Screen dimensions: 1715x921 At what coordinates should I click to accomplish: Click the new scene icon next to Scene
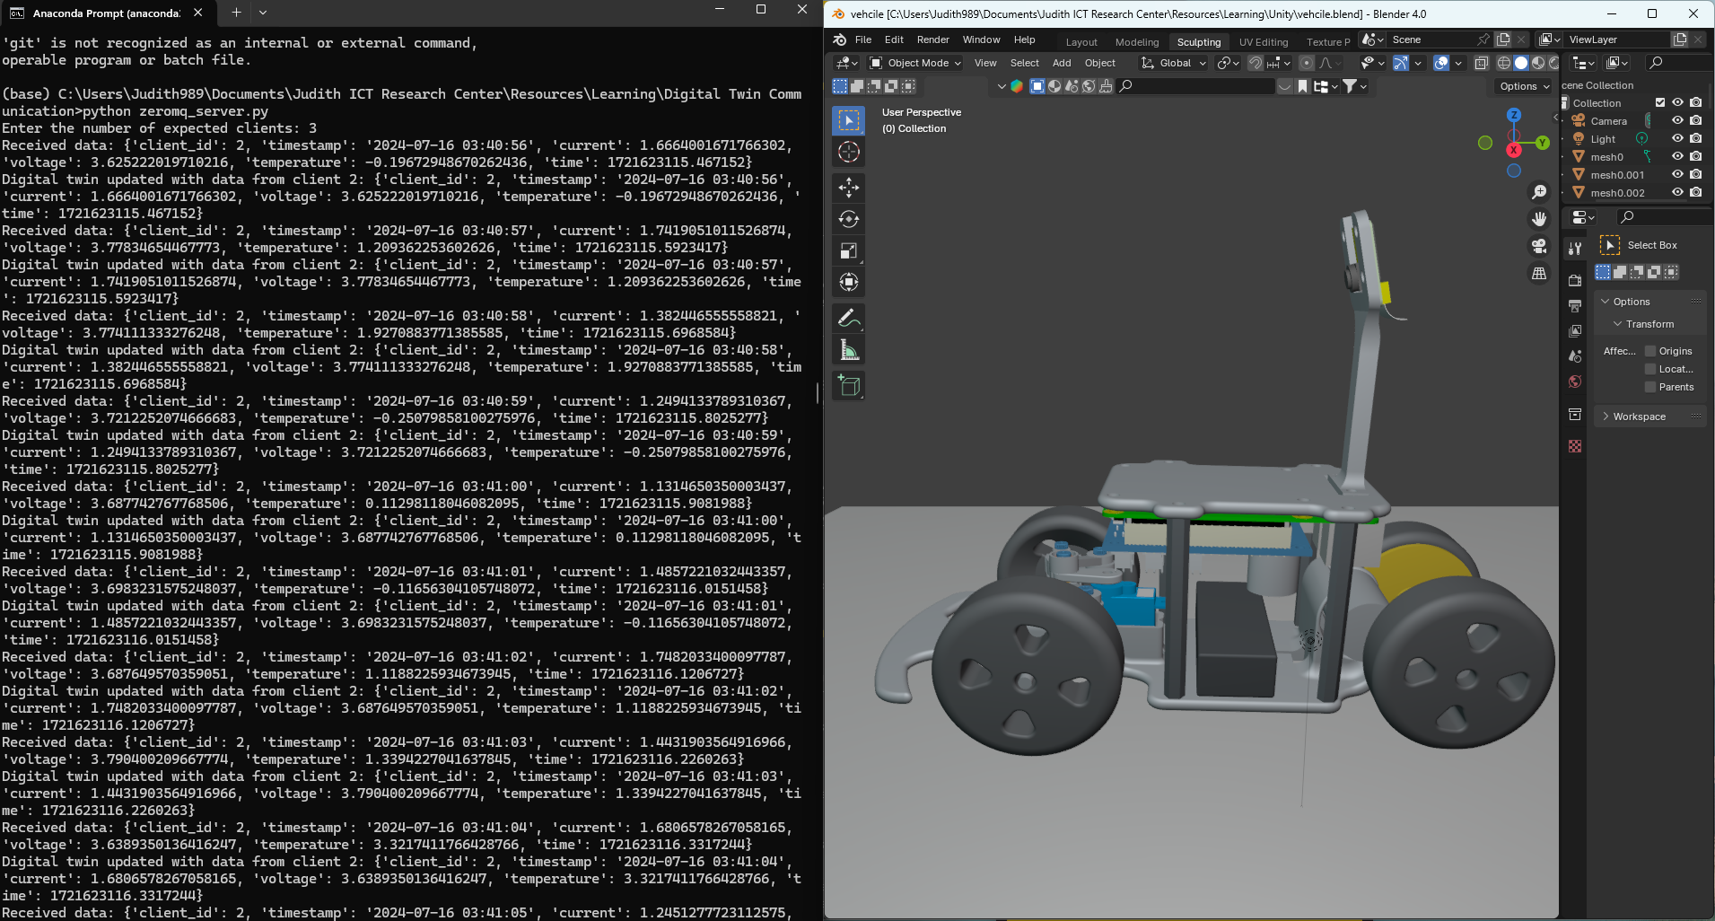[x=1503, y=39]
